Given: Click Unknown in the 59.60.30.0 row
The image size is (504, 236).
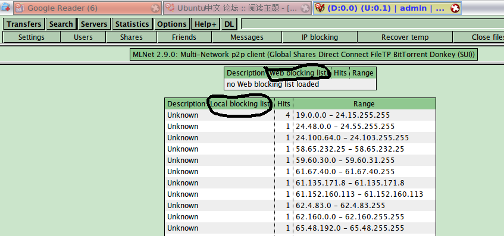Looking at the screenshot, I should coord(183,161).
